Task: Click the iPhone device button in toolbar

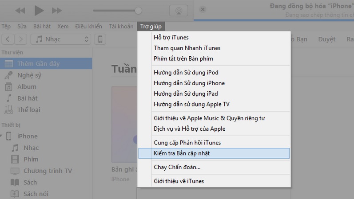Action: pyautogui.click(x=100, y=39)
